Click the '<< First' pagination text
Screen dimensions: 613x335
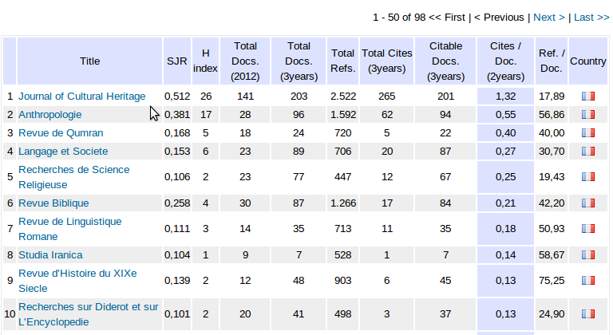click(447, 18)
